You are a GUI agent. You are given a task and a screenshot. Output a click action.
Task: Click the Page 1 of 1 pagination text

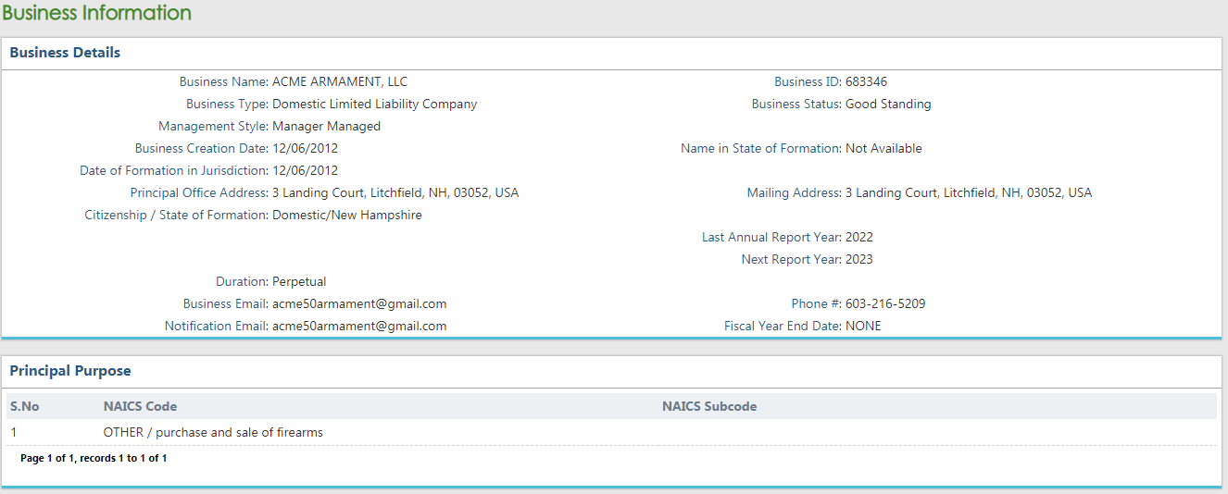coord(94,458)
